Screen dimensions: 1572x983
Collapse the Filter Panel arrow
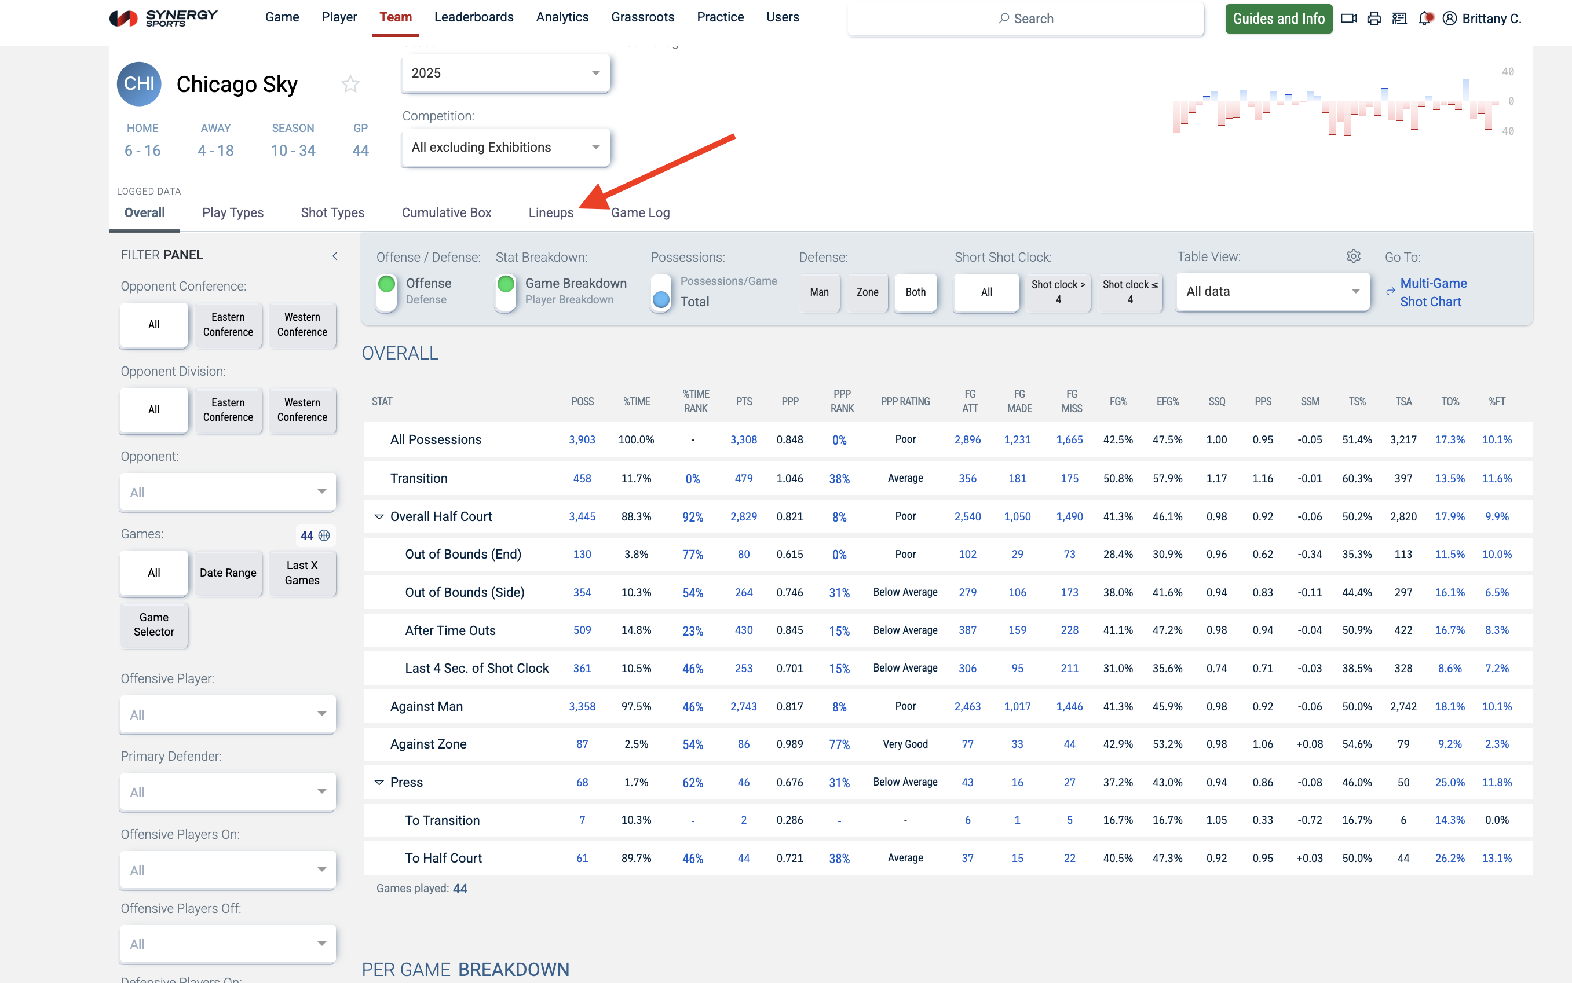[x=335, y=255]
